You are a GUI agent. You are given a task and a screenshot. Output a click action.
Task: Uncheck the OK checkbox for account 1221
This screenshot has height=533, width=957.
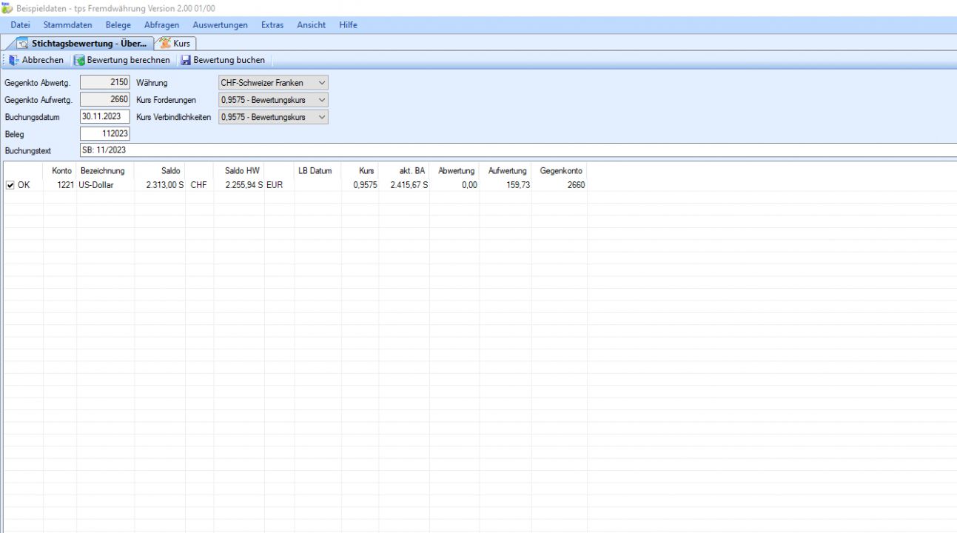tap(10, 185)
